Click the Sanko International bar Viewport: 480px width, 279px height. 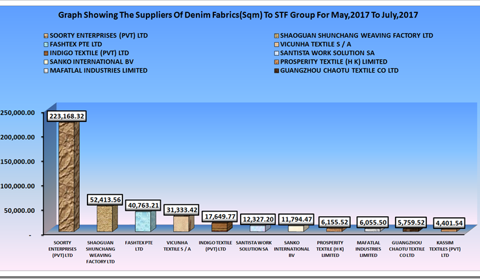click(x=298, y=228)
